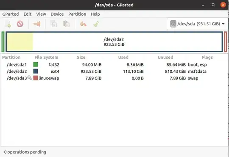The height and width of the screenshot is (157, 229).
Task: Click the Partition column header
Action: [11, 57]
